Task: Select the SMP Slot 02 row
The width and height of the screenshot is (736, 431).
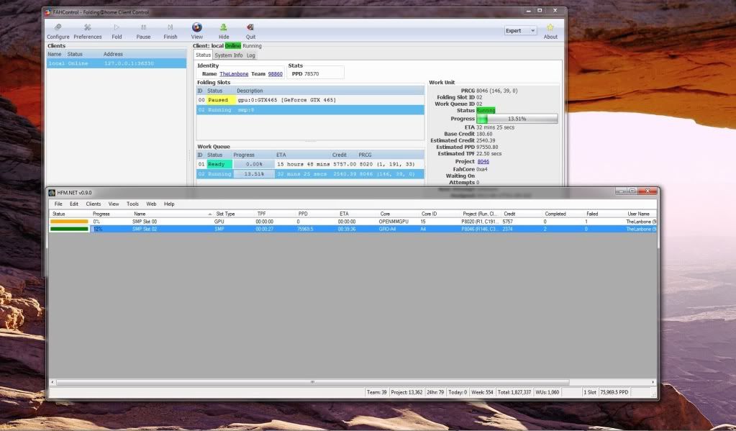Action: (x=353, y=229)
